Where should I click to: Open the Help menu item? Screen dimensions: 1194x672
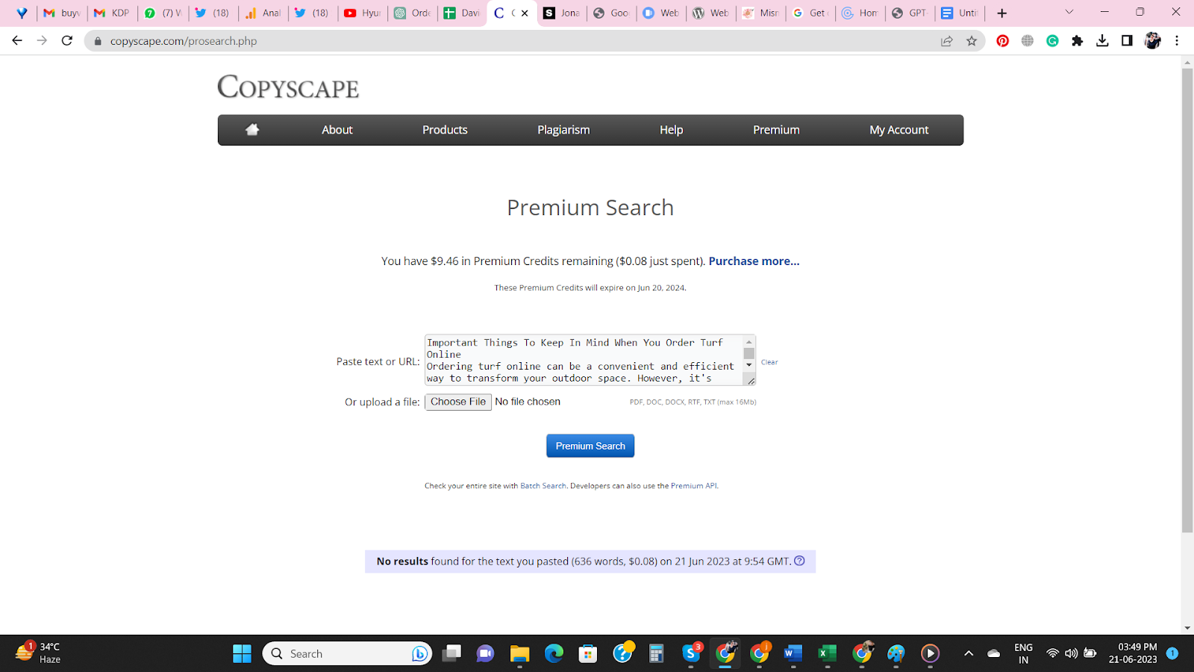pos(671,130)
